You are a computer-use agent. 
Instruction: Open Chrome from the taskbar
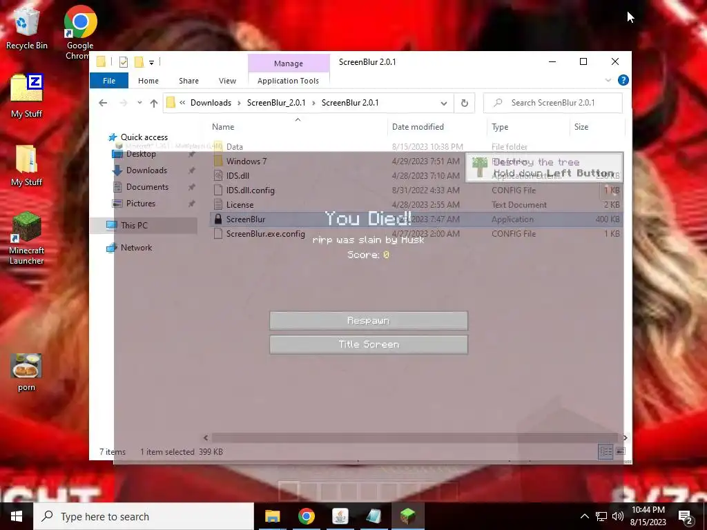click(x=306, y=516)
